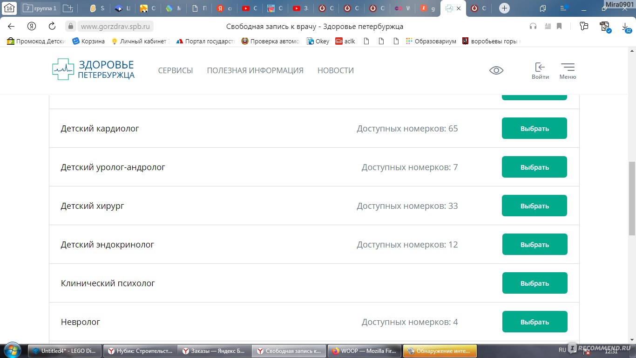Click Доступных номерков: 4
The width and height of the screenshot is (636, 358).
tap(410, 322)
